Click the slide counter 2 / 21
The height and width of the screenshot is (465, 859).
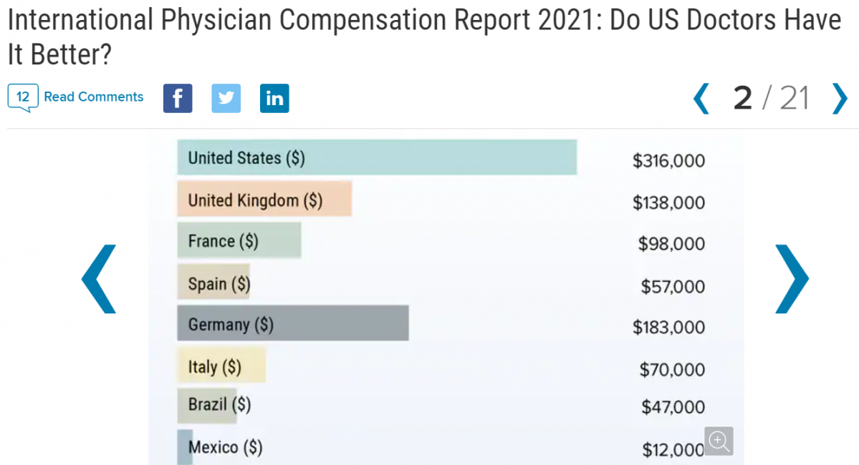770,99
